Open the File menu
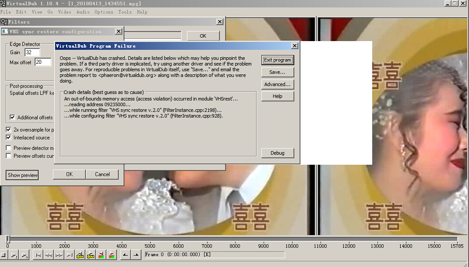 [5, 12]
